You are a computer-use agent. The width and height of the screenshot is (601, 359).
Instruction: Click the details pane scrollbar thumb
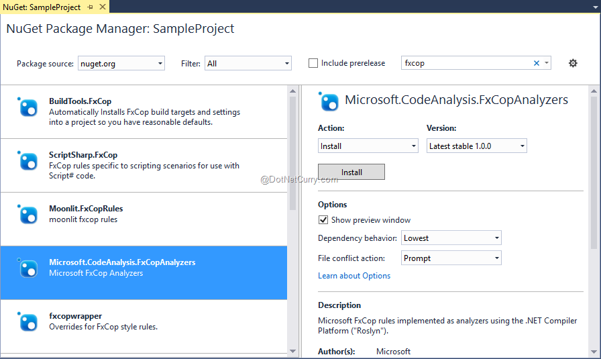pyautogui.click(x=594, y=173)
